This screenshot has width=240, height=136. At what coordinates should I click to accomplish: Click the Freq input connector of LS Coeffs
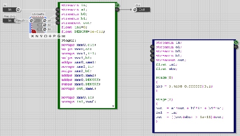[x=31, y=21]
